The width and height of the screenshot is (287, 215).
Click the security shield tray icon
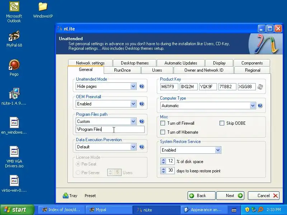pyautogui.click(x=247, y=210)
